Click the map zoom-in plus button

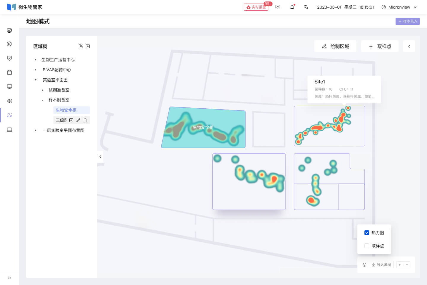tap(400, 265)
